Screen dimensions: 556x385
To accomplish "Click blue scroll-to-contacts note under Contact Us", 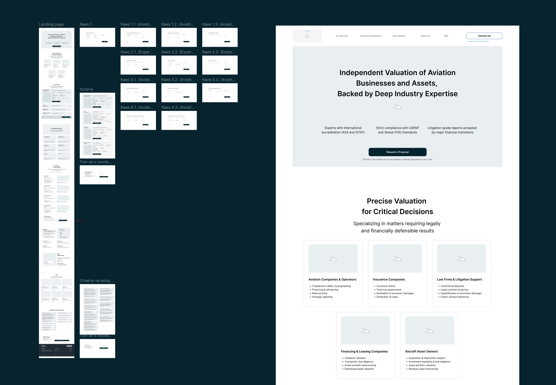I will [x=478, y=41].
